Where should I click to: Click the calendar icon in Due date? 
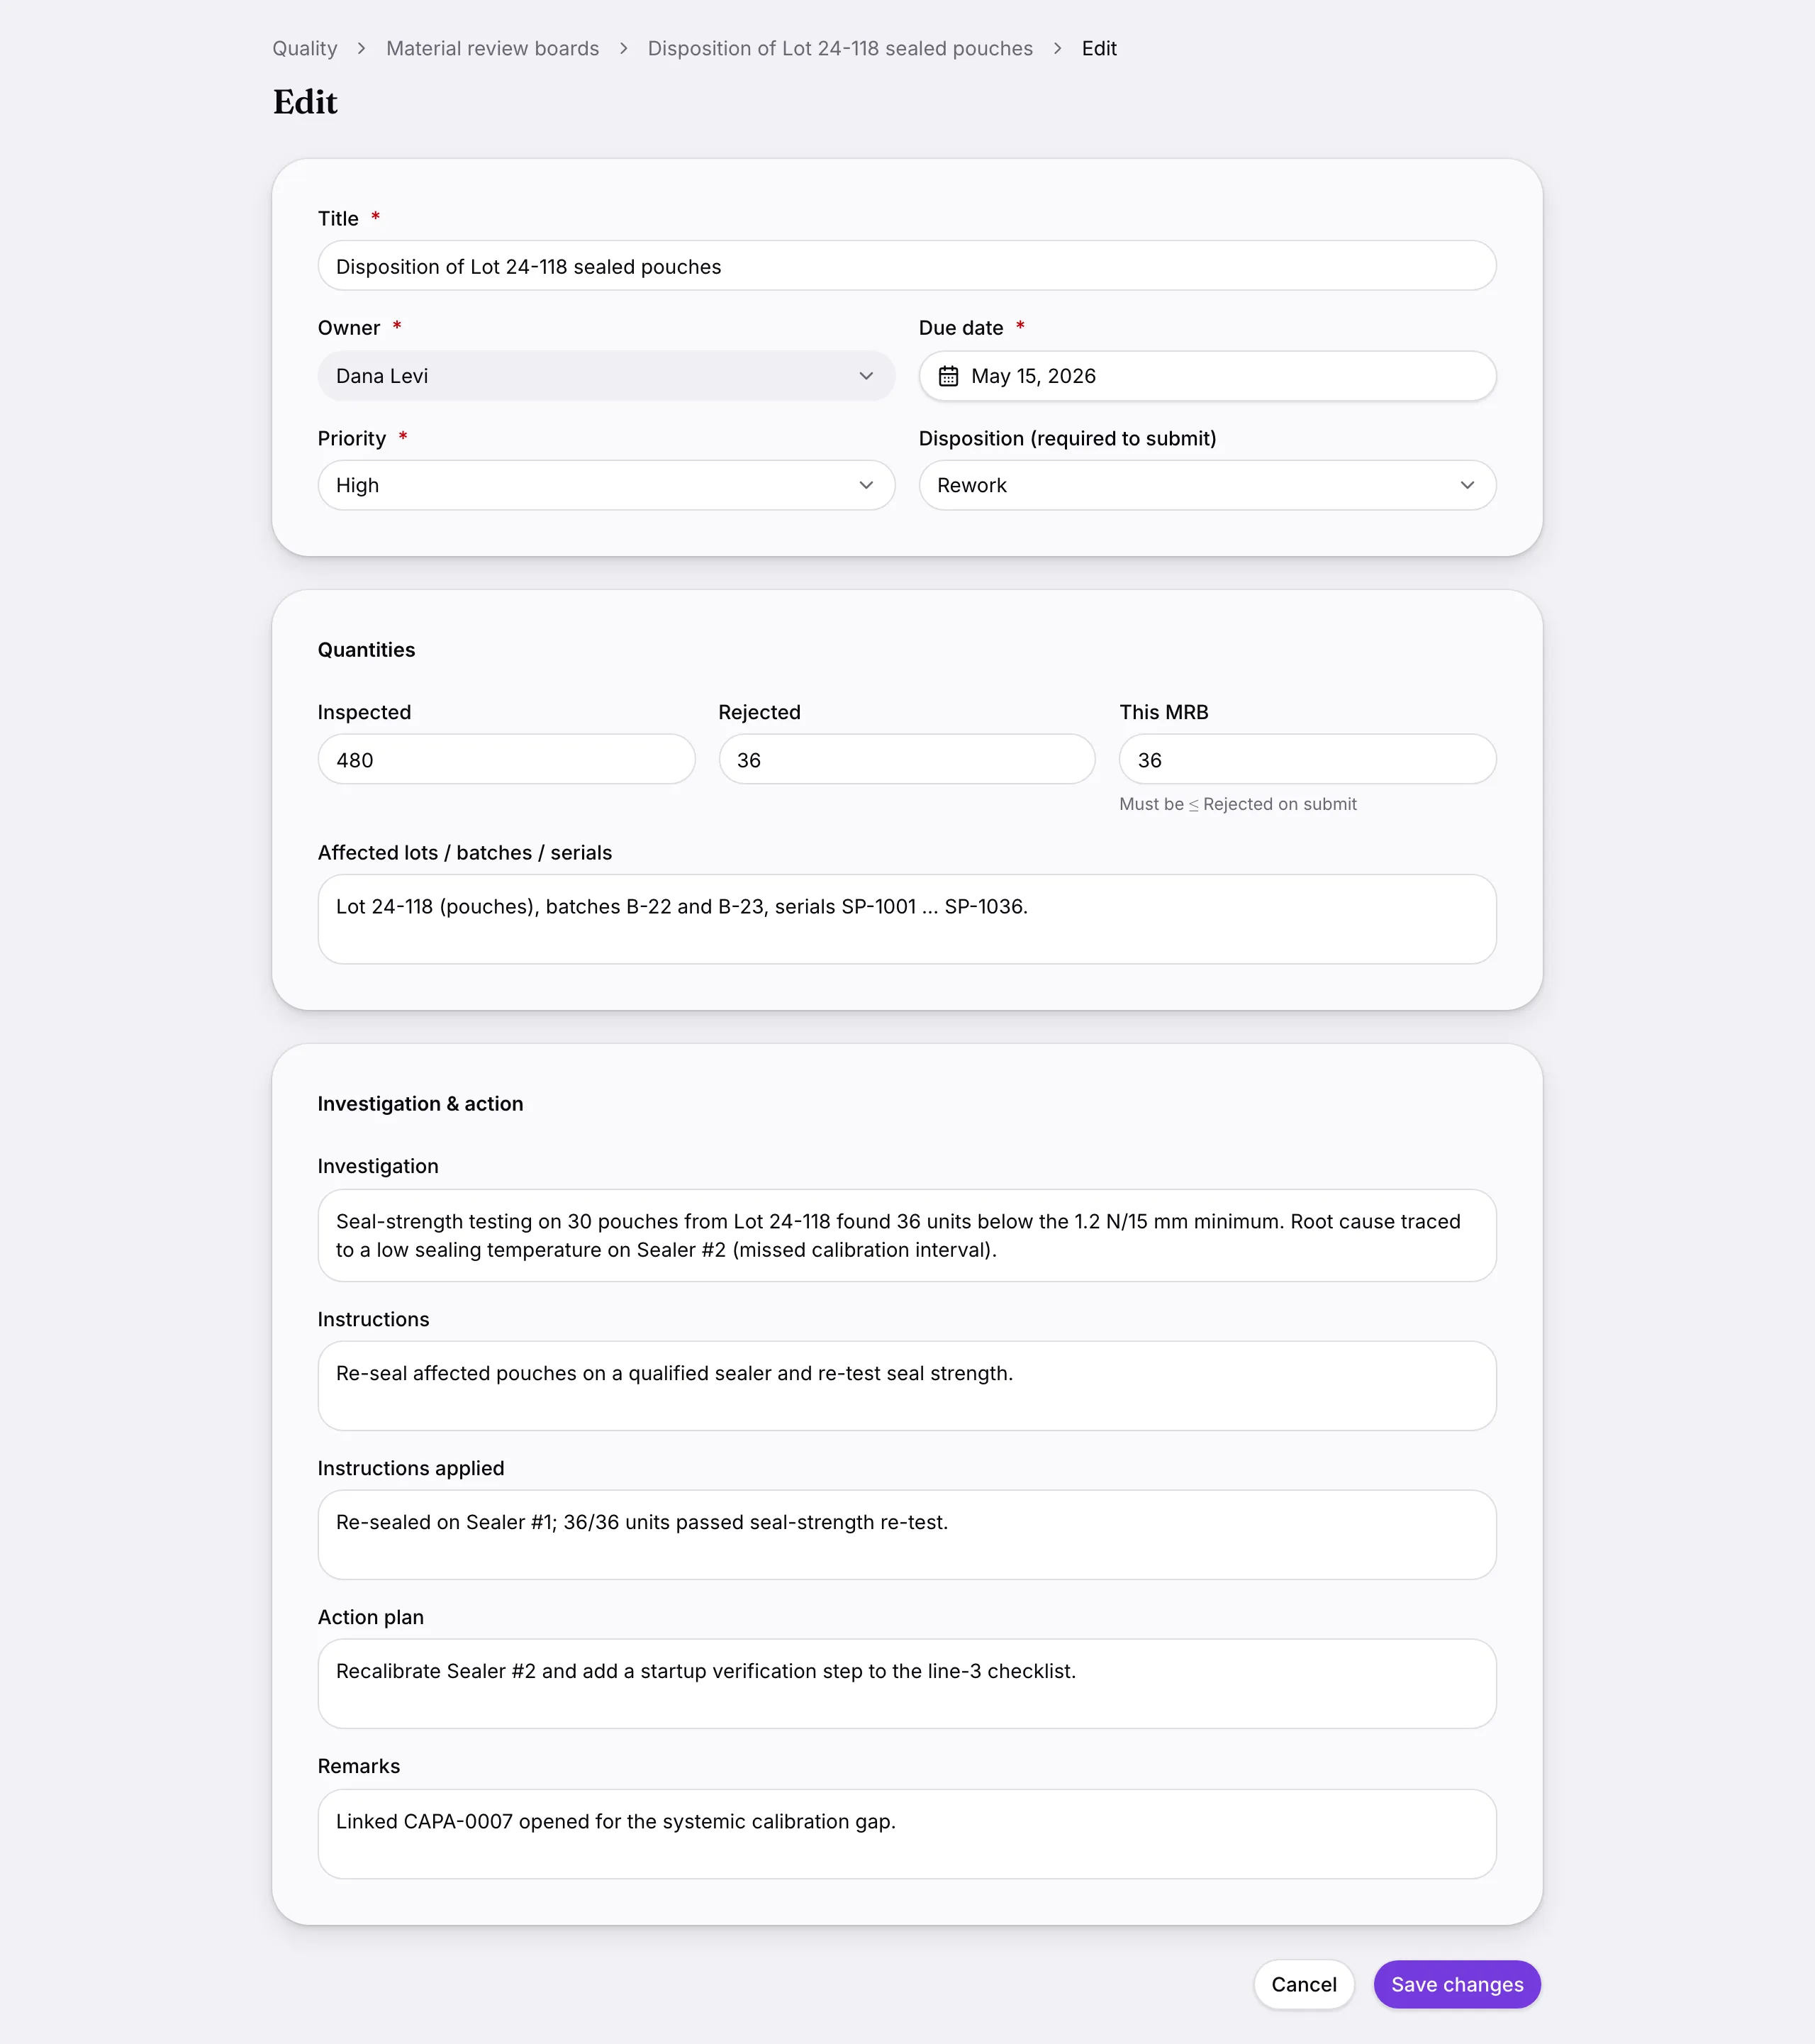(x=947, y=376)
